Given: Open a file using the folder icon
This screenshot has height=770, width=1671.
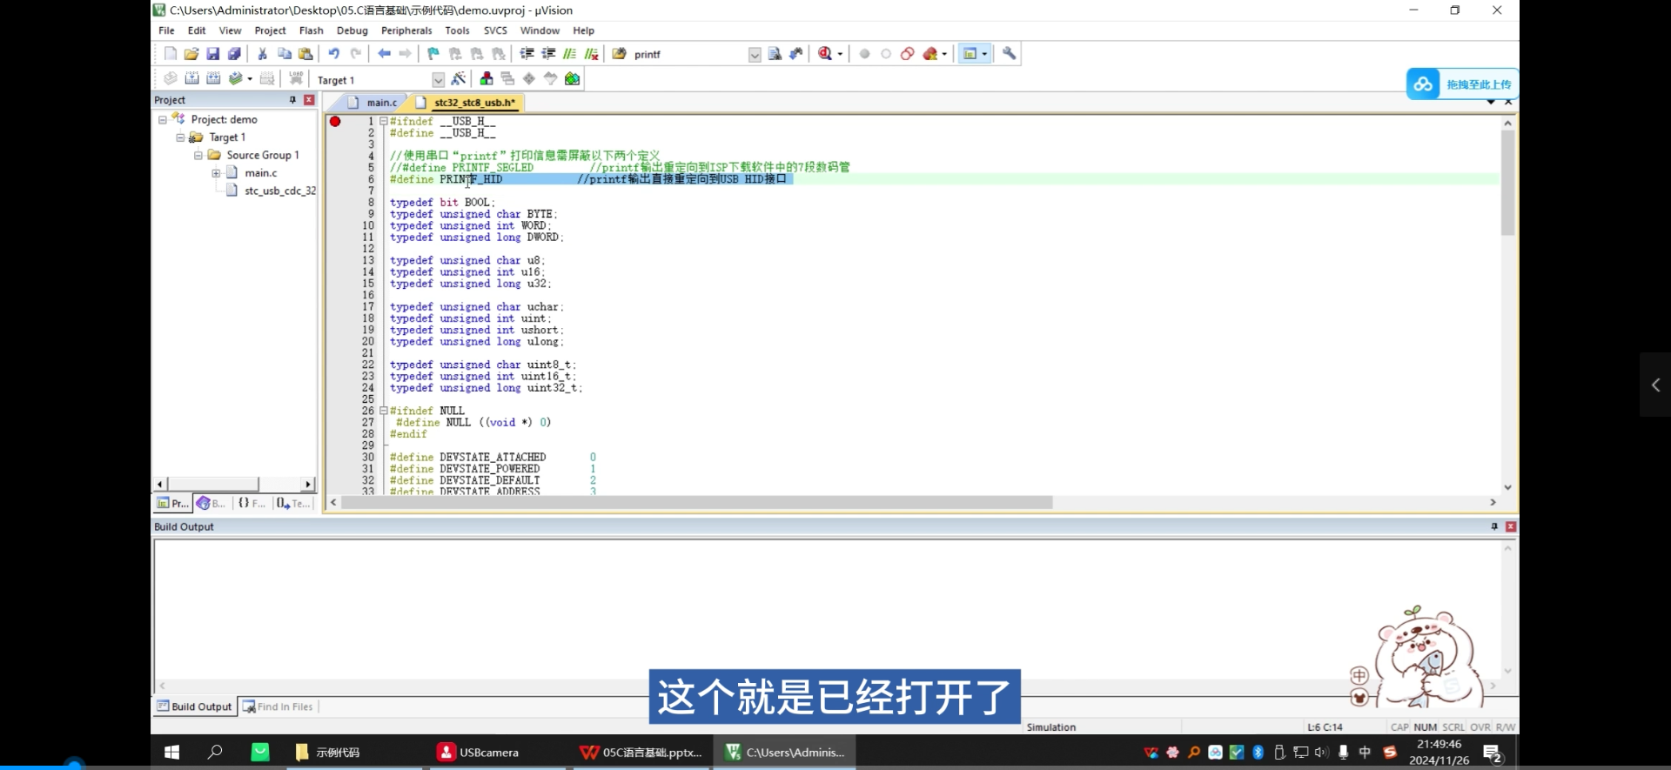Looking at the screenshot, I should tap(191, 54).
